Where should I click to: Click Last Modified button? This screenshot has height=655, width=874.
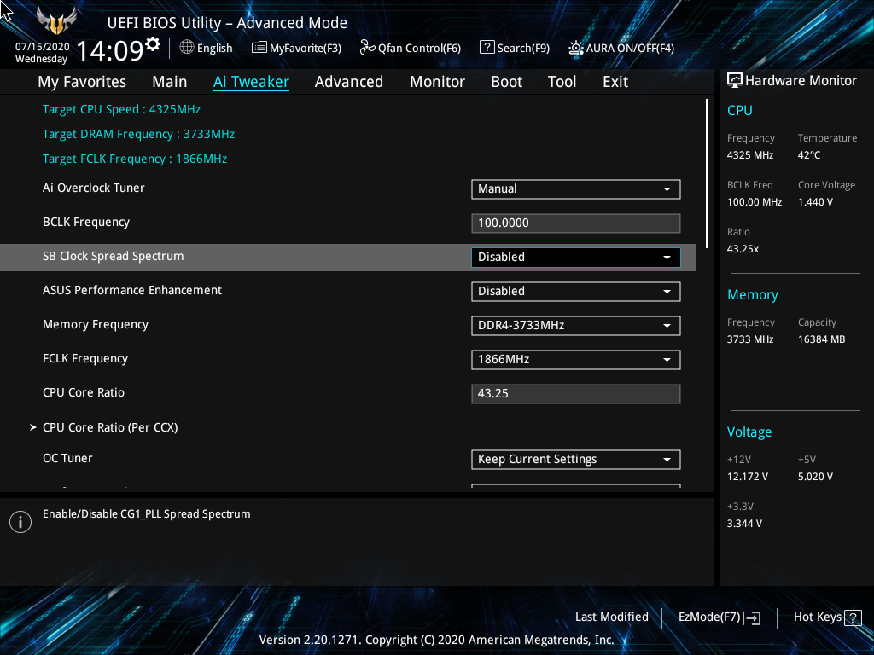point(611,617)
